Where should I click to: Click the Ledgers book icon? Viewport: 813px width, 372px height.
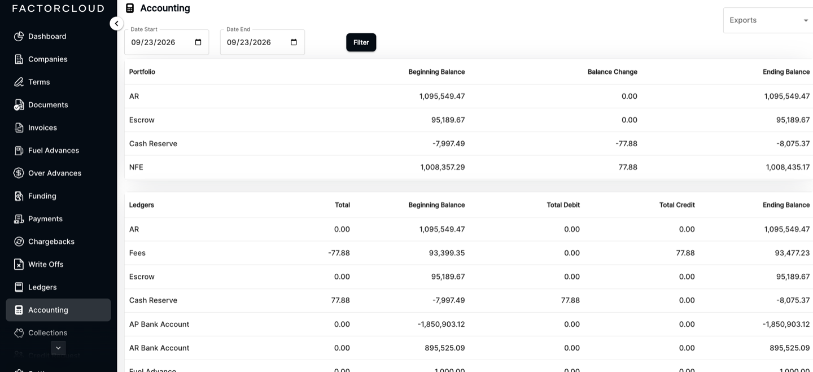[x=19, y=287]
